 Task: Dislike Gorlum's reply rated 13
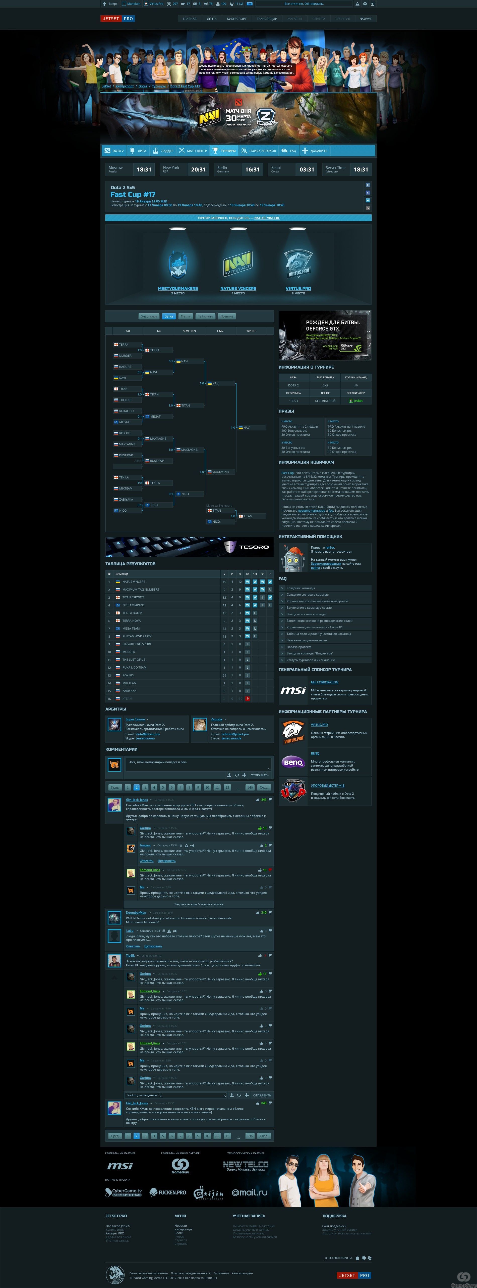270,828
